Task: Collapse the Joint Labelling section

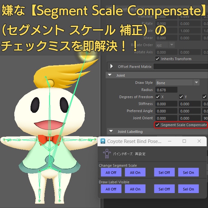Action: click(x=111, y=131)
